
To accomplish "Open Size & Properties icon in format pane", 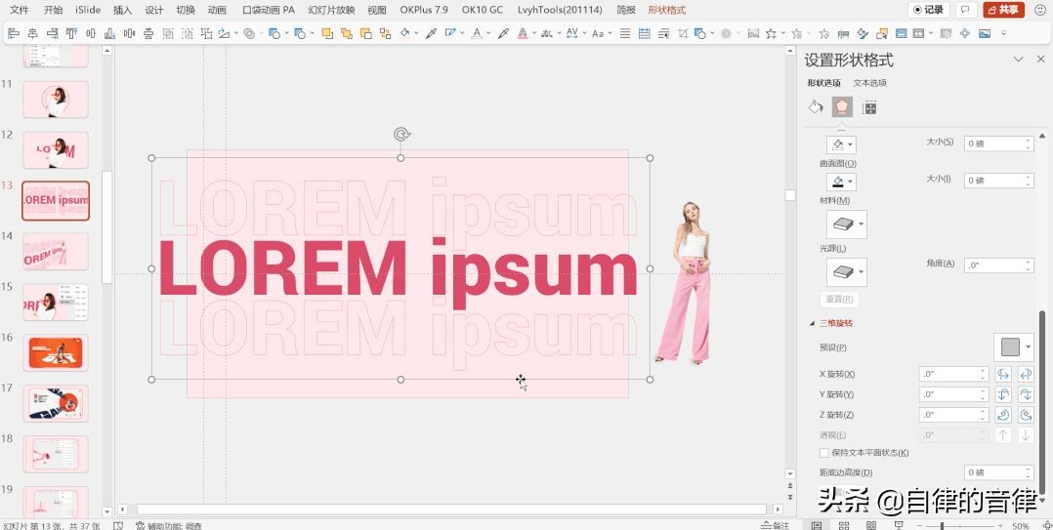I will 869,107.
